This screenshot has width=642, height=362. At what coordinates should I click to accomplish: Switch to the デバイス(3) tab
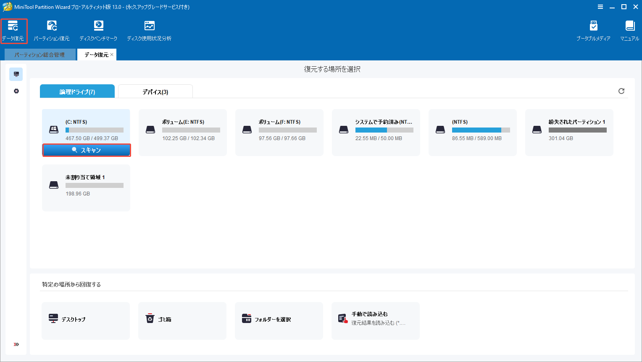155,91
